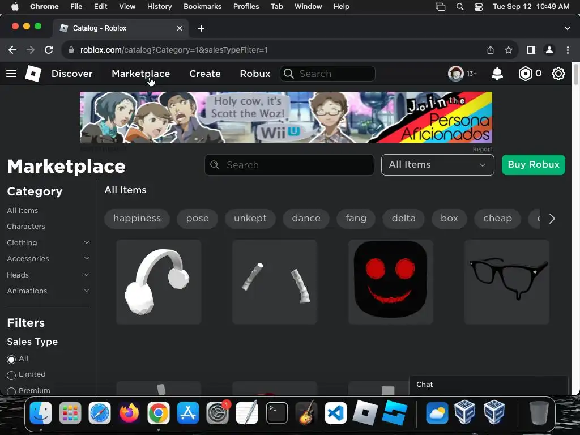Open the settings gear icon

click(x=558, y=74)
